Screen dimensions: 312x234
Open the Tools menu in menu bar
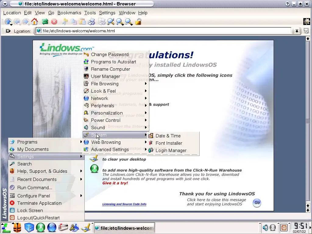[x=90, y=13]
